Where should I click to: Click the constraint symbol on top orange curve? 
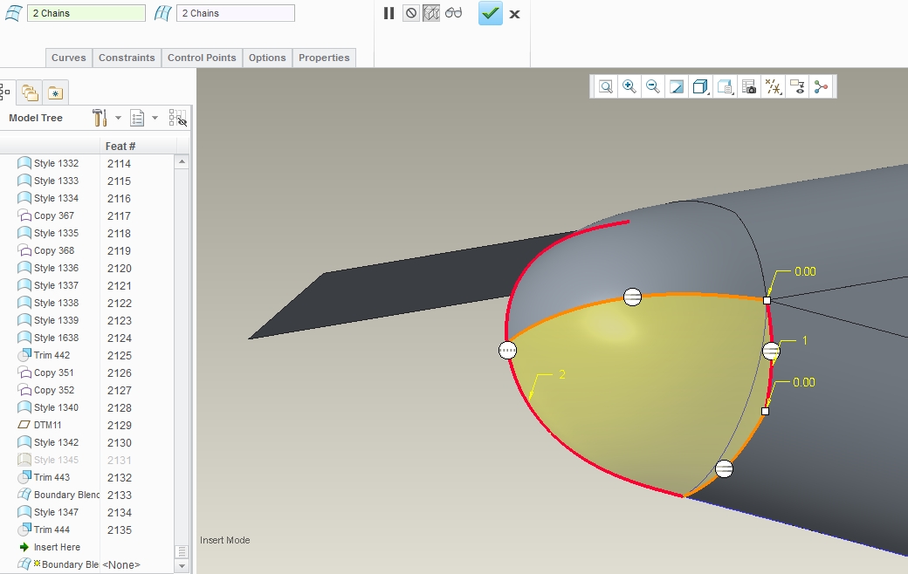632,297
